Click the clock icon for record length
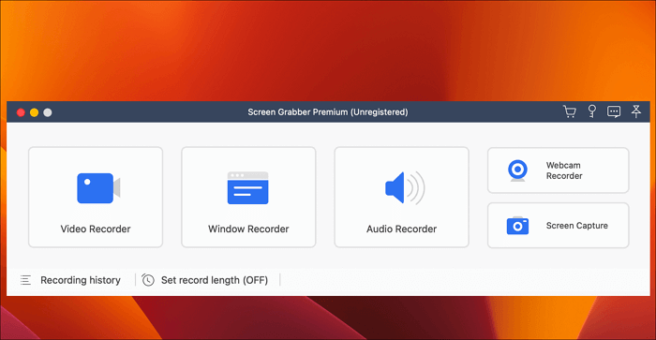 tap(148, 280)
